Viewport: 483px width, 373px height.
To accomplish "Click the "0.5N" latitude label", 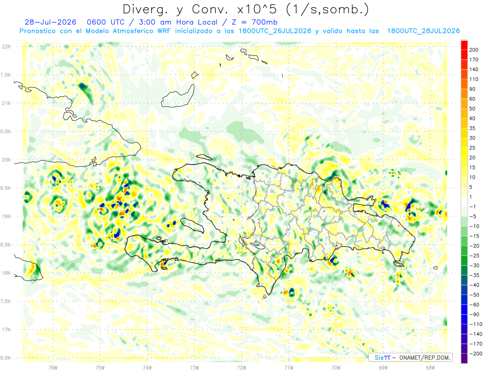I will 6,132.
